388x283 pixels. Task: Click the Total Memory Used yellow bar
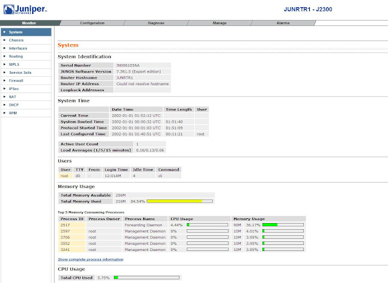pyautogui.click(x=179, y=201)
